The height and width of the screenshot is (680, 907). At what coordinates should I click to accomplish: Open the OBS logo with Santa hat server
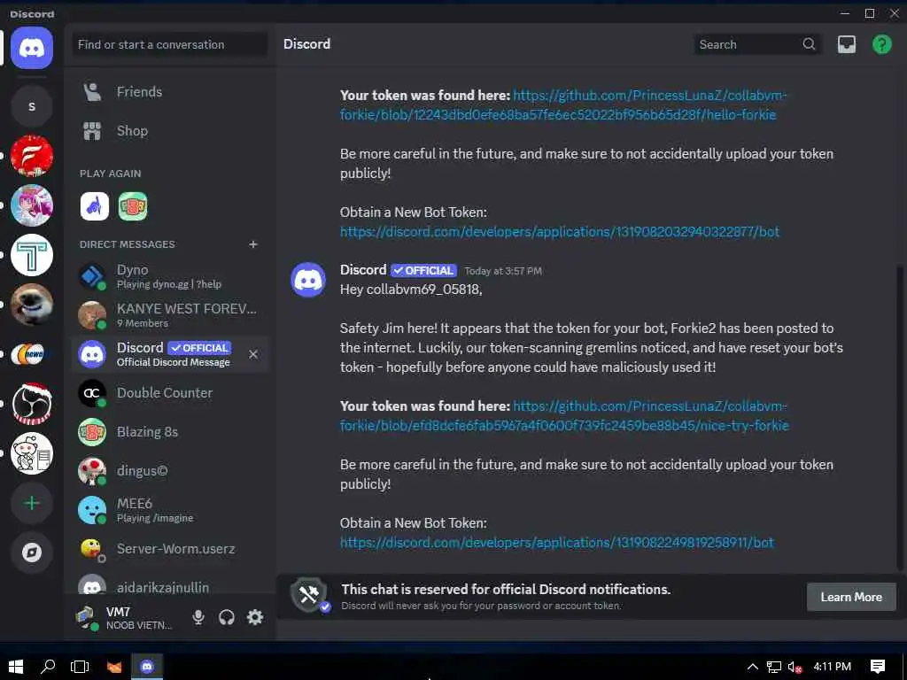(32, 404)
